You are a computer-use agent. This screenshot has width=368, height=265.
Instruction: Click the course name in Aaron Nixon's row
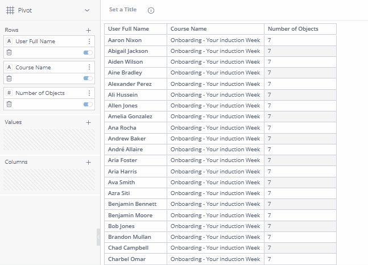(216, 40)
